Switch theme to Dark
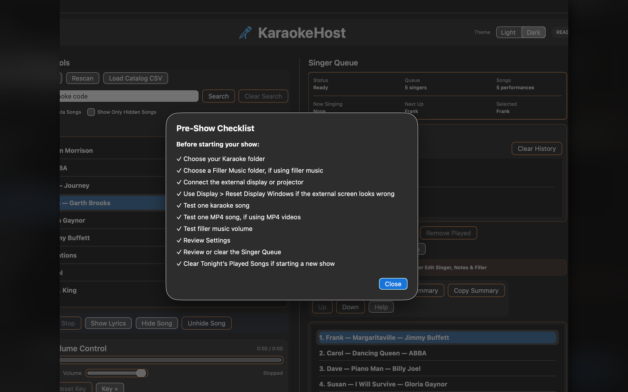Screen dimensions: 628x392 pyautogui.click(x=533, y=32)
